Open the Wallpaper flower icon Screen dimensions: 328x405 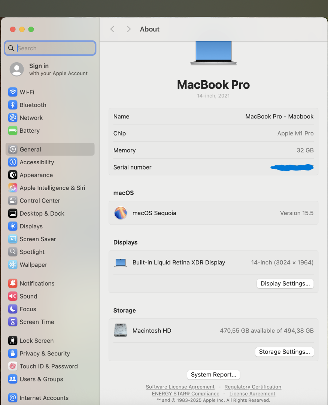tap(13, 265)
